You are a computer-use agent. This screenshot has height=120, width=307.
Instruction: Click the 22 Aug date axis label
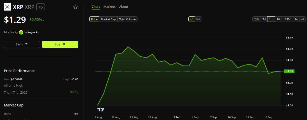(x=116, y=117)
